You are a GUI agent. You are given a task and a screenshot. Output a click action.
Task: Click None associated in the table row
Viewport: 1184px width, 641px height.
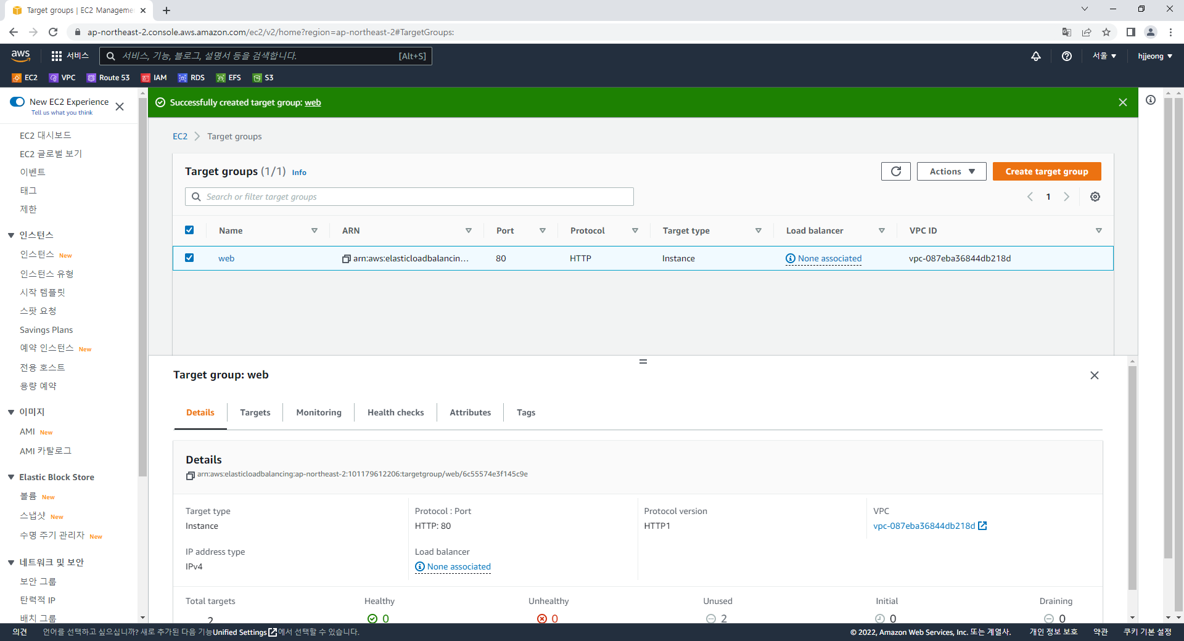coord(824,258)
